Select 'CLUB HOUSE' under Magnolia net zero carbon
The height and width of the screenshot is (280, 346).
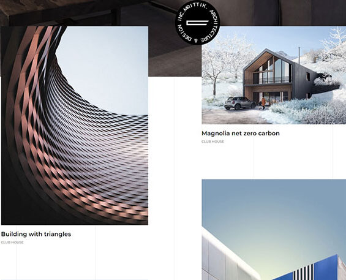tap(212, 142)
